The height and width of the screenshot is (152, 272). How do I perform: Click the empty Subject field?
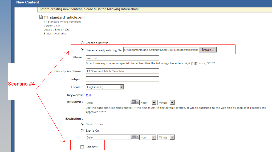point(123,79)
